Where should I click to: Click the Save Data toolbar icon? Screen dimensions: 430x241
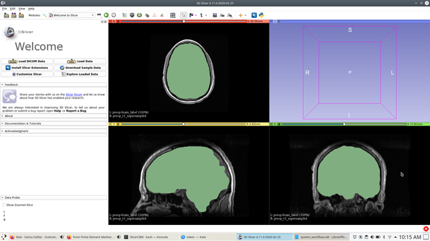21,15
